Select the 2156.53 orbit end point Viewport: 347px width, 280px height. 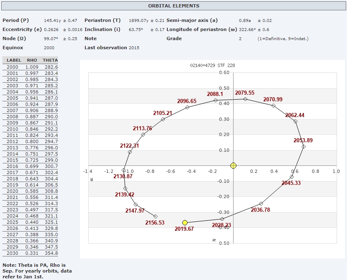[x=155, y=216]
